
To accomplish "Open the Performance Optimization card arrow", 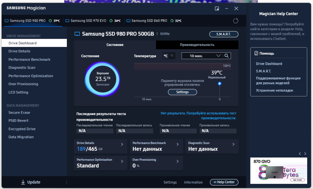I will tap(122, 161).
